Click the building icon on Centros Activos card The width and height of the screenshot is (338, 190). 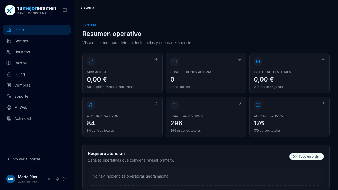pyautogui.click(x=91, y=105)
